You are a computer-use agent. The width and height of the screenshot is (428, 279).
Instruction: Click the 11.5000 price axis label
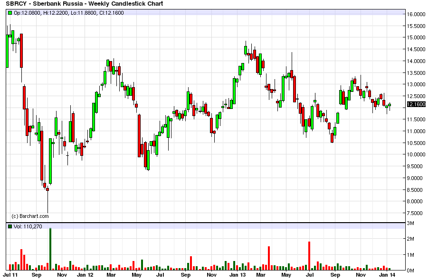(x=416, y=119)
